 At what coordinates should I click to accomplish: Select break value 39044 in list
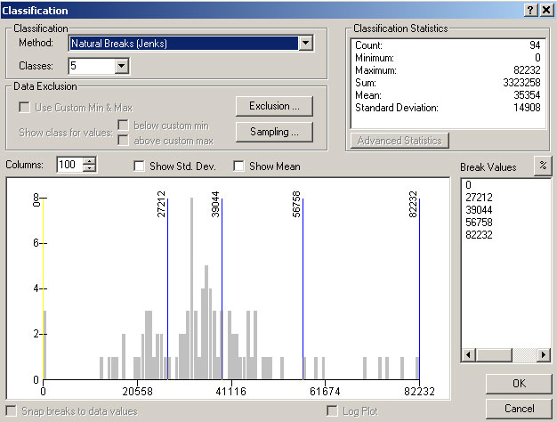pyautogui.click(x=479, y=210)
